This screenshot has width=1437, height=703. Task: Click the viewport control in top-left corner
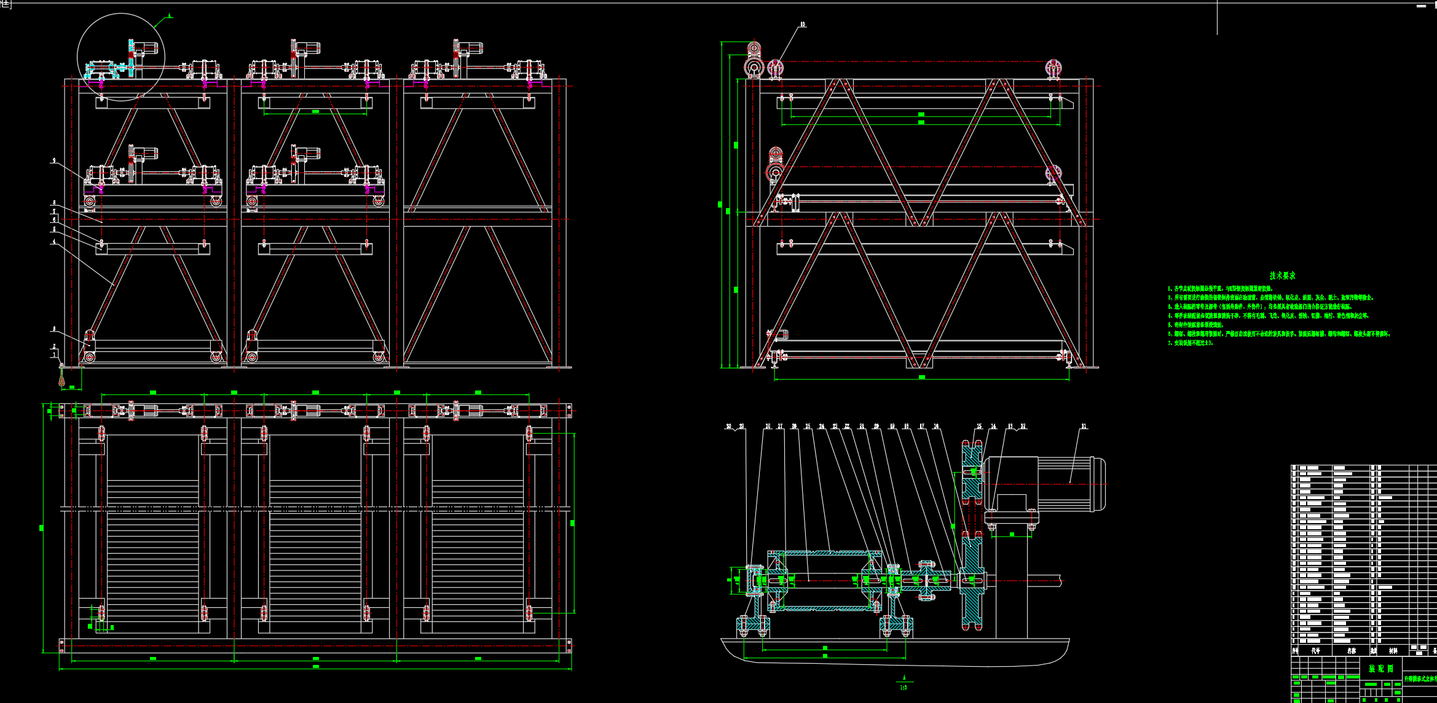click(6, 5)
